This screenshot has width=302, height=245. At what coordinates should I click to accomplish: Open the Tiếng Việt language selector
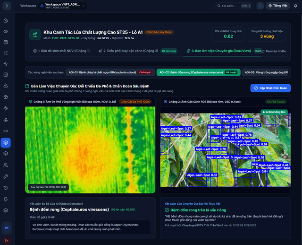click(x=278, y=6)
